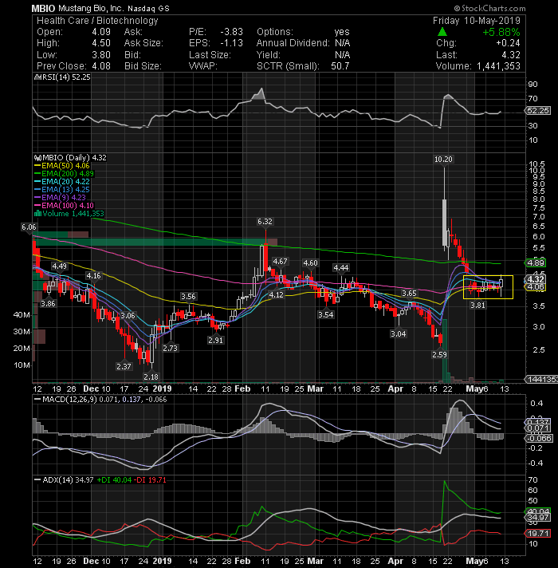Screen dimensions: 558x568
Task: Click the High value 4.50
Action: (101, 43)
